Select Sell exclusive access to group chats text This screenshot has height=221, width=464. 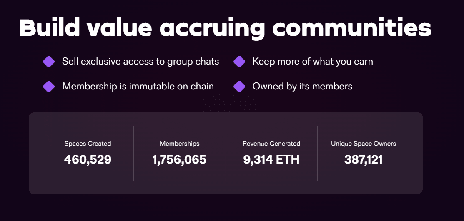[x=140, y=62]
